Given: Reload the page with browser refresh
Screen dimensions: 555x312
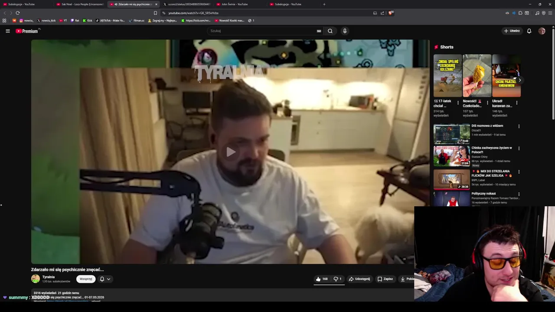Looking at the screenshot, I should pyautogui.click(x=17, y=13).
